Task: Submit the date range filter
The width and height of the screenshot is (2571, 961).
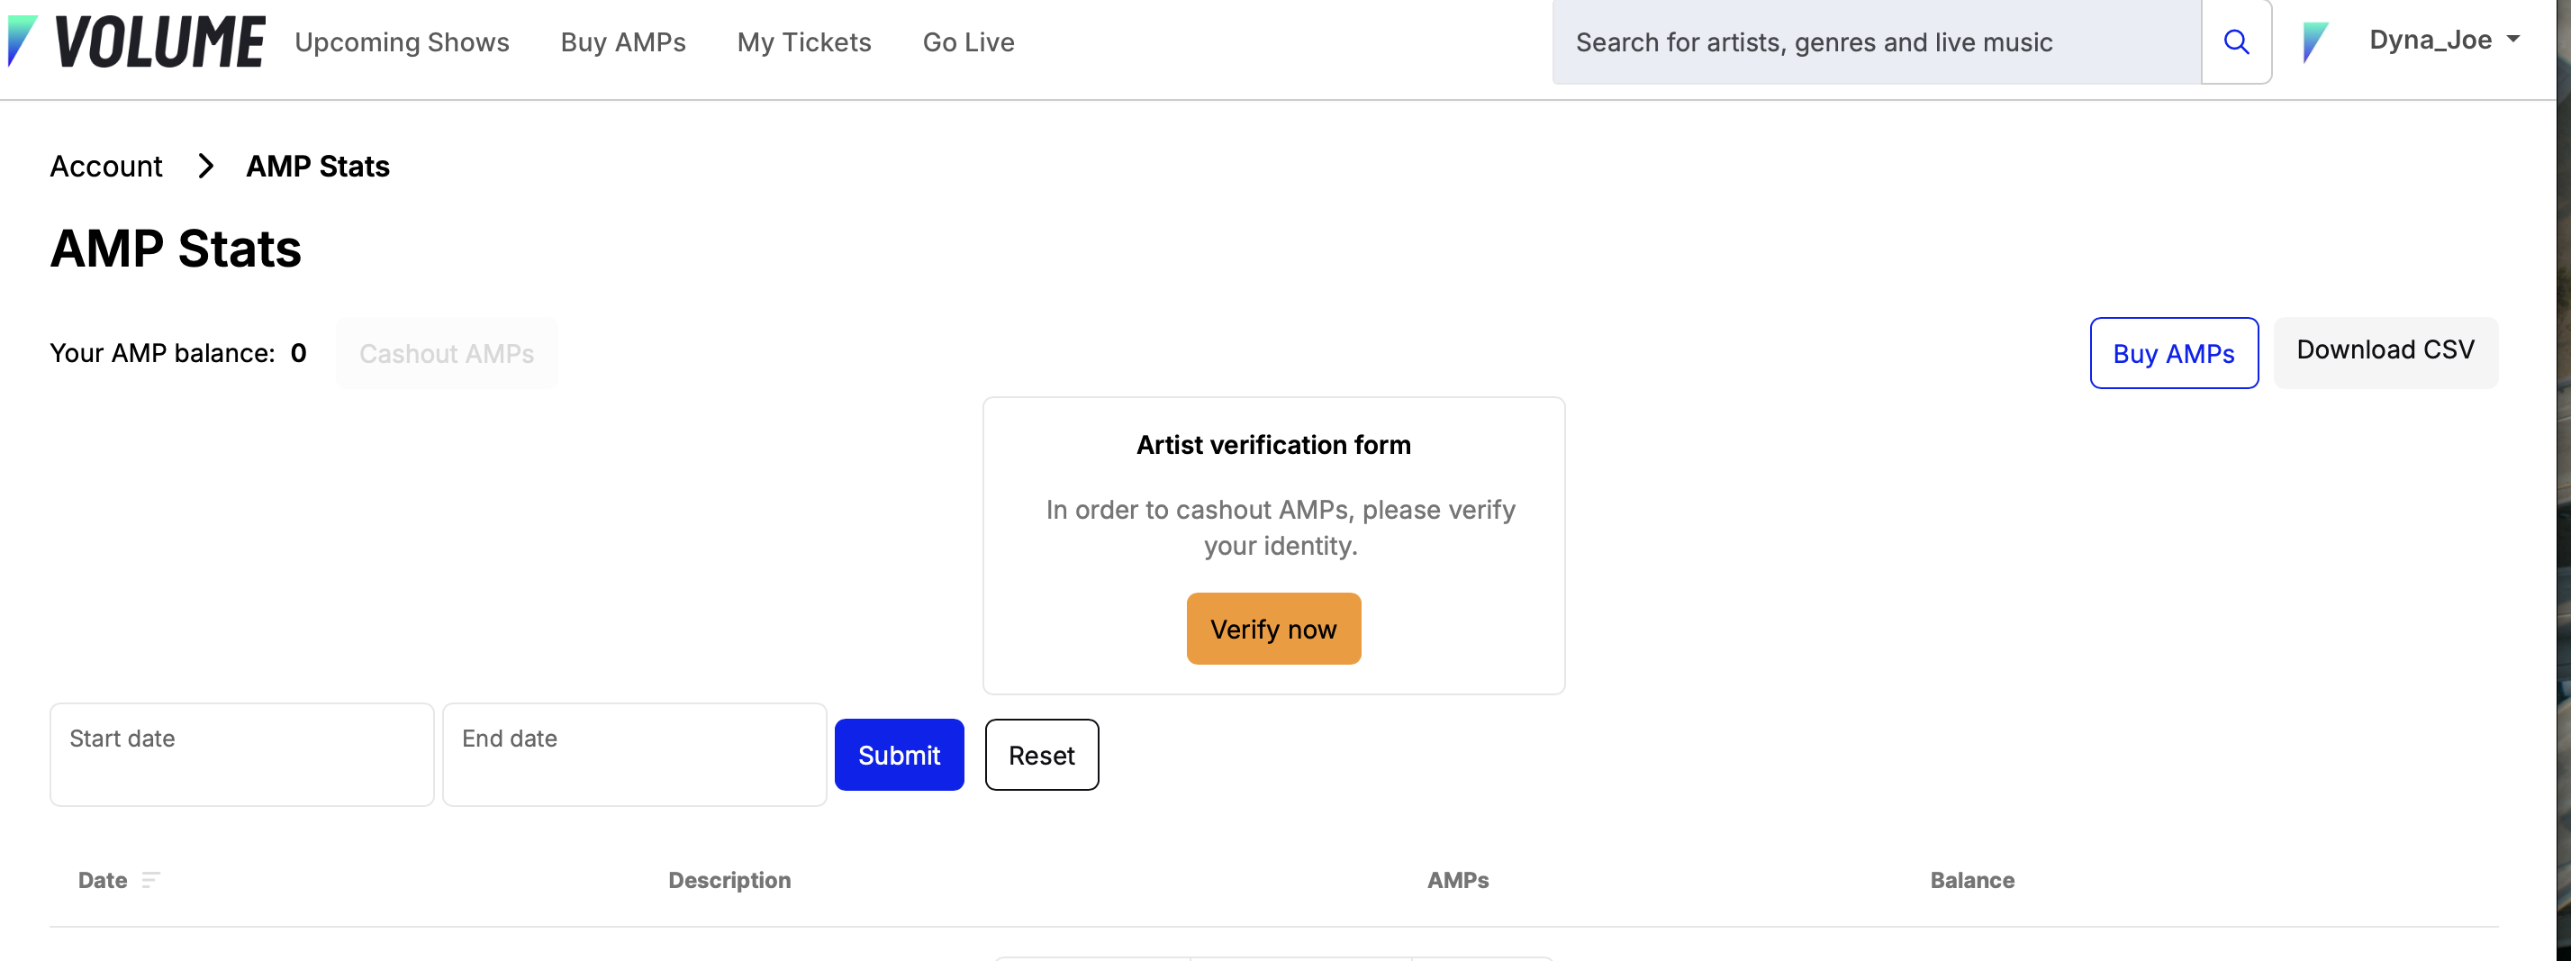Action: click(x=898, y=755)
